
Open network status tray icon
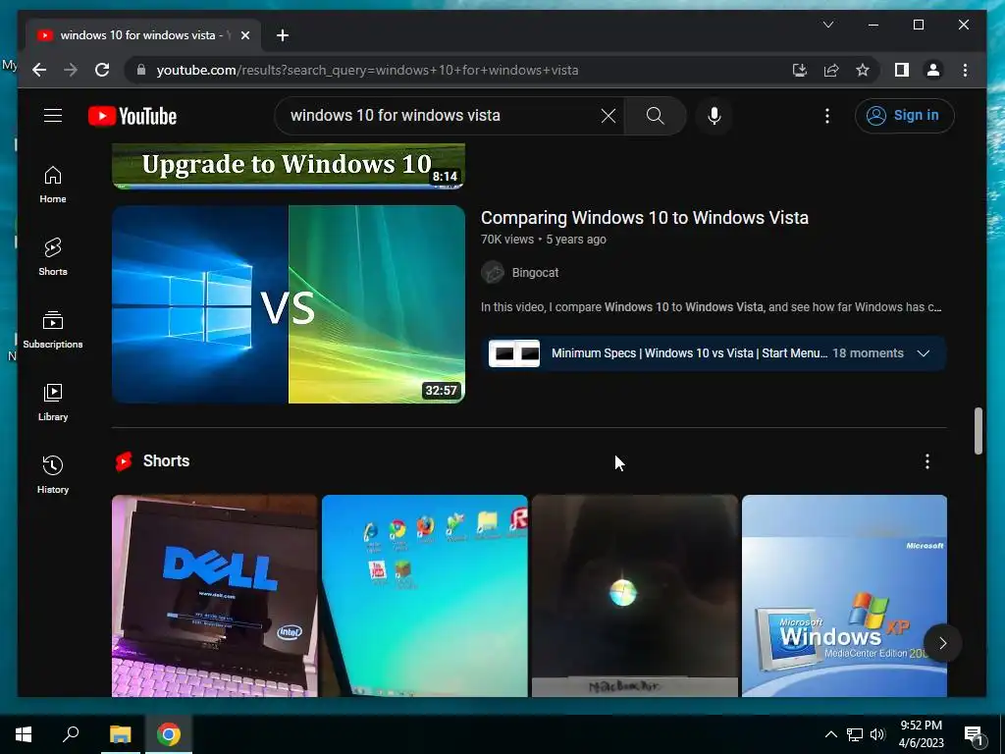[855, 734]
